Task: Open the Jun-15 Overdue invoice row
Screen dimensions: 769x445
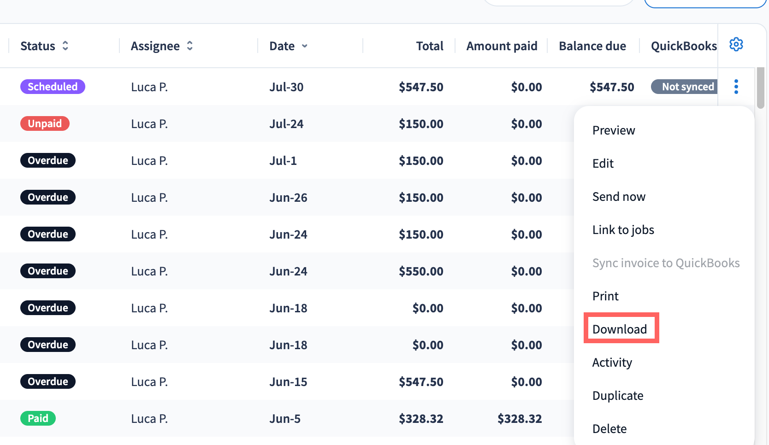Action: 286,381
